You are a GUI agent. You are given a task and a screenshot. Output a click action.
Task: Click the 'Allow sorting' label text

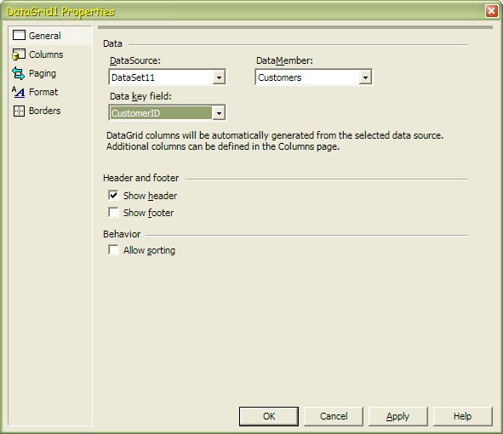coord(149,250)
